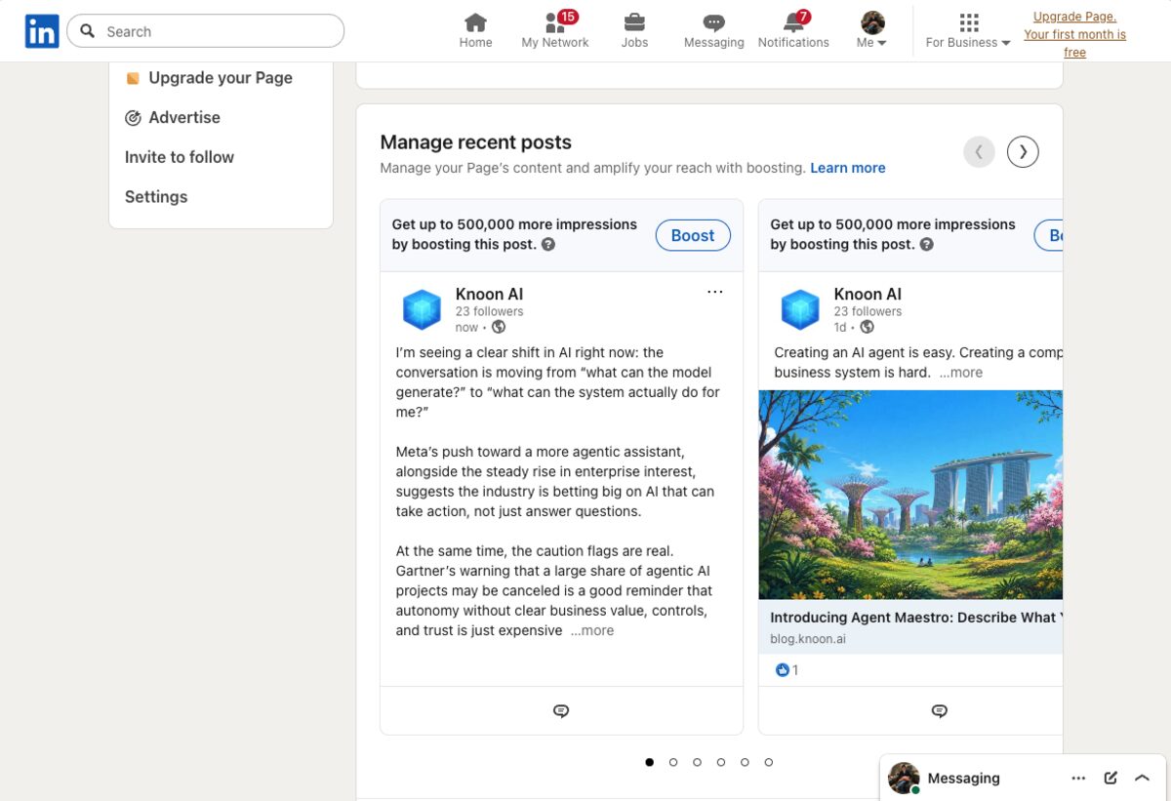Open the Singapore garden post image
The image size is (1171, 801).
(910, 495)
